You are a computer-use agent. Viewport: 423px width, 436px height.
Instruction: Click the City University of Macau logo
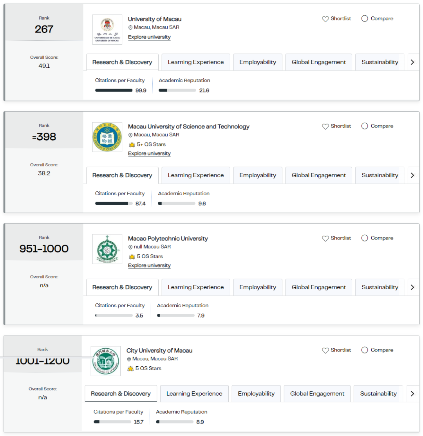pyautogui.click(x=106, y=361)
